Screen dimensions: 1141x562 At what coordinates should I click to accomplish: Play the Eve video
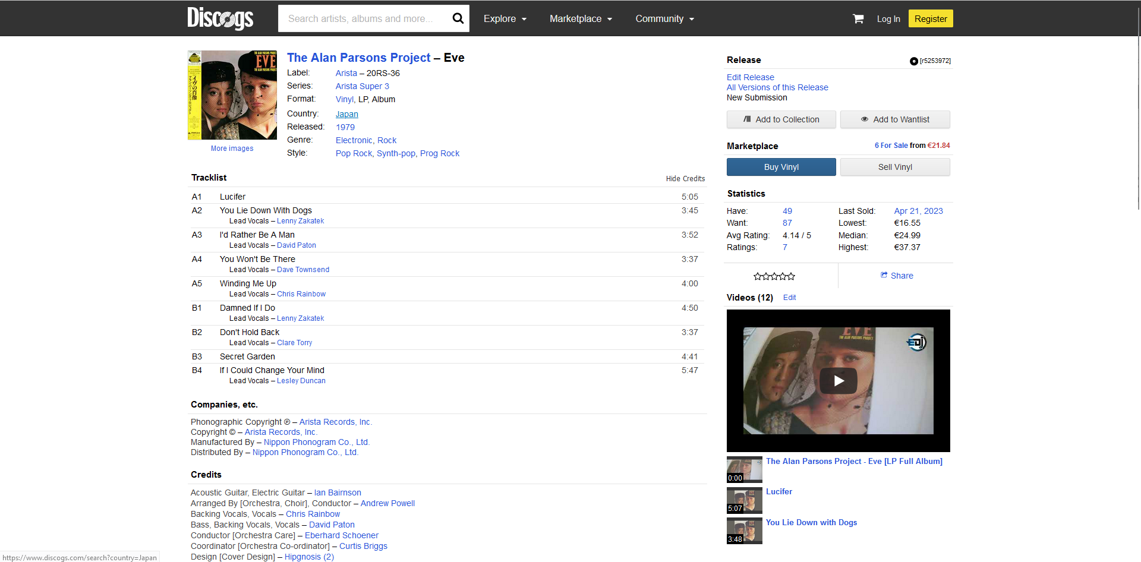(838, 381)
